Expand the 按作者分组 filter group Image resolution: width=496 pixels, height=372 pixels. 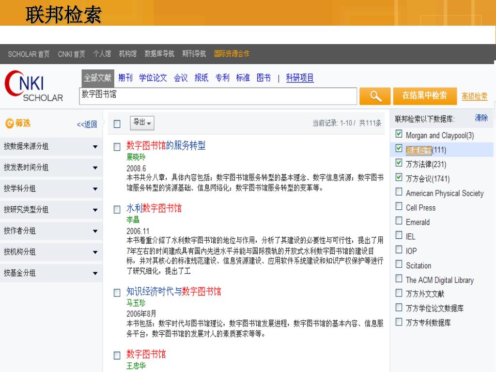click(x=51, y=231)
